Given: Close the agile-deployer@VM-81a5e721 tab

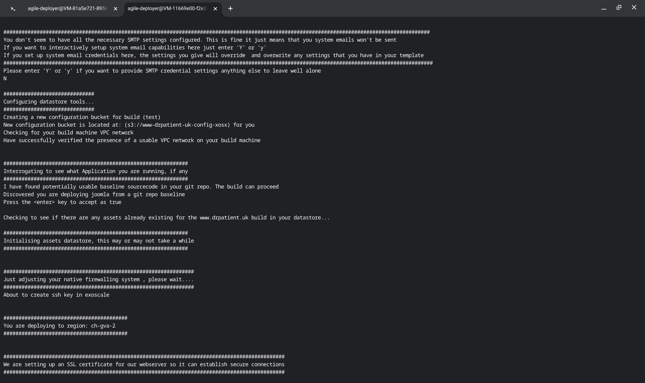Looking at the screenshot, I should 116,9.
